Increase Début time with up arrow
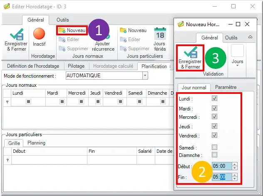 (235, 164)
